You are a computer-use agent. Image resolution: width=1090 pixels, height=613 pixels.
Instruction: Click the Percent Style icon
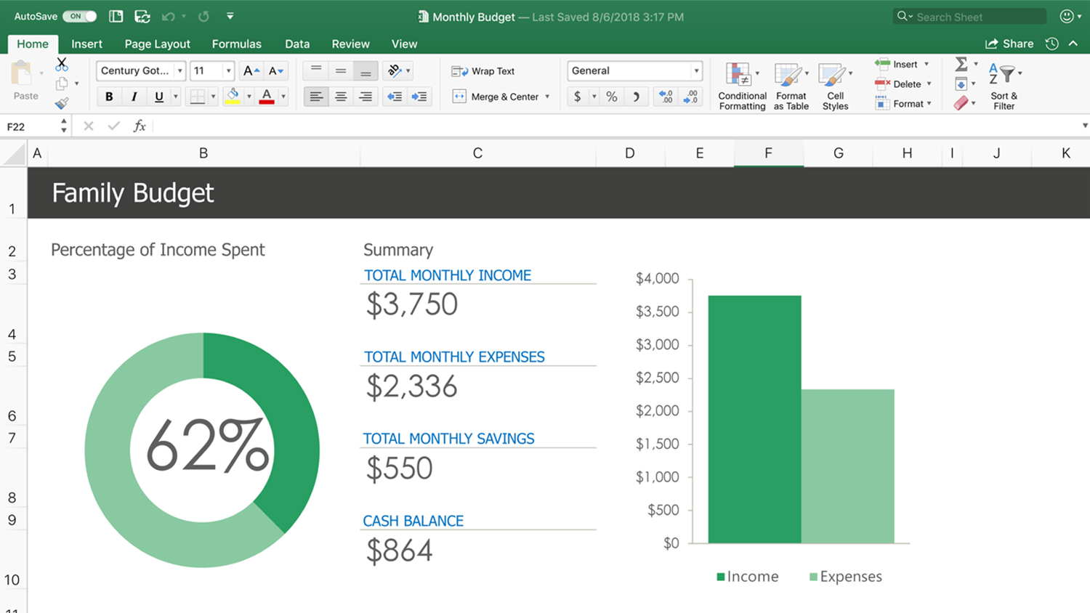coord(612,97)
